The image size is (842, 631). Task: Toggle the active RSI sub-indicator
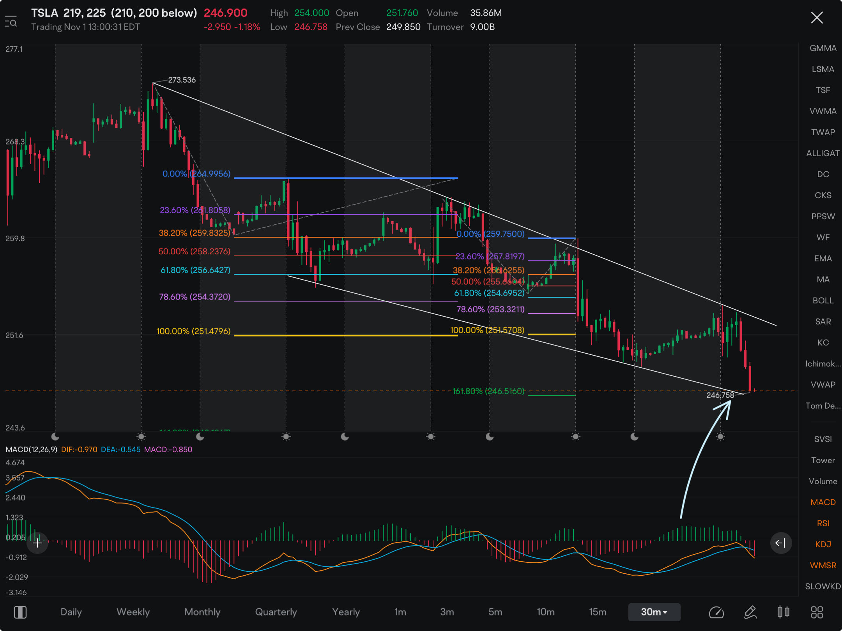pyautogui.click(x=823, y=523)
